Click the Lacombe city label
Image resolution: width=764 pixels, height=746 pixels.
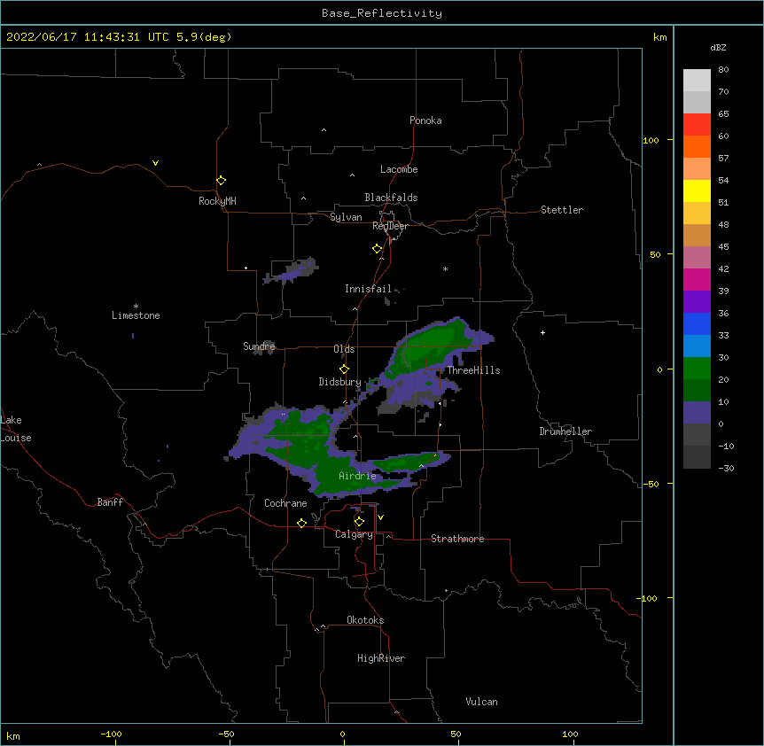[x=399, y=169]
